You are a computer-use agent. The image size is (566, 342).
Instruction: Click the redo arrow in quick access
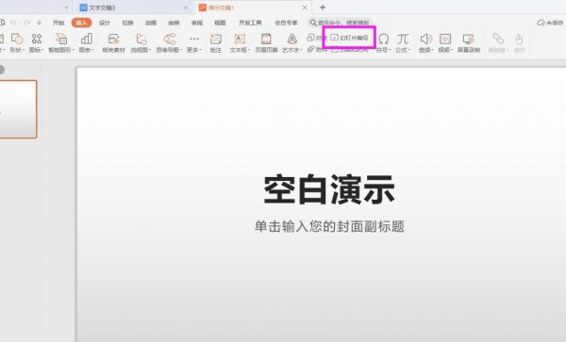(27, 23)
